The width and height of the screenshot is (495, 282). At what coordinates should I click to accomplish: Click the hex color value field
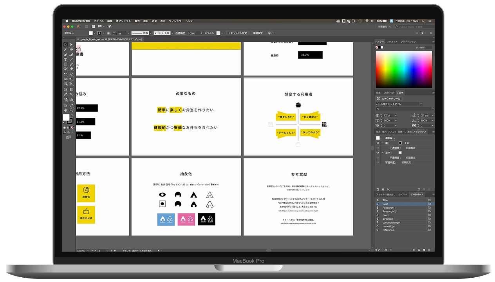click(425, 47)
